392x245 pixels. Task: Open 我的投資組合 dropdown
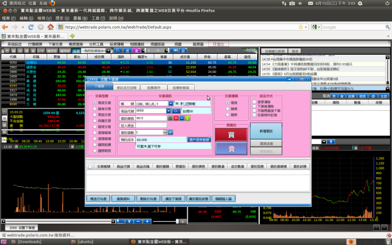pos(108,51)
